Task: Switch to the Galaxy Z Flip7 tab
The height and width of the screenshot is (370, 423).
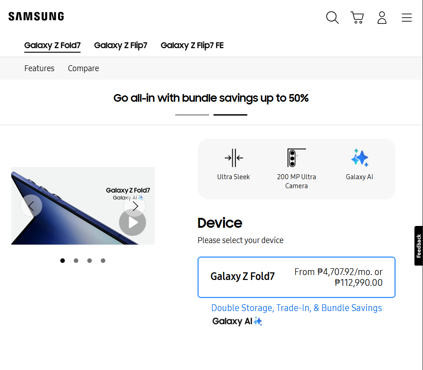Action: 121,45
